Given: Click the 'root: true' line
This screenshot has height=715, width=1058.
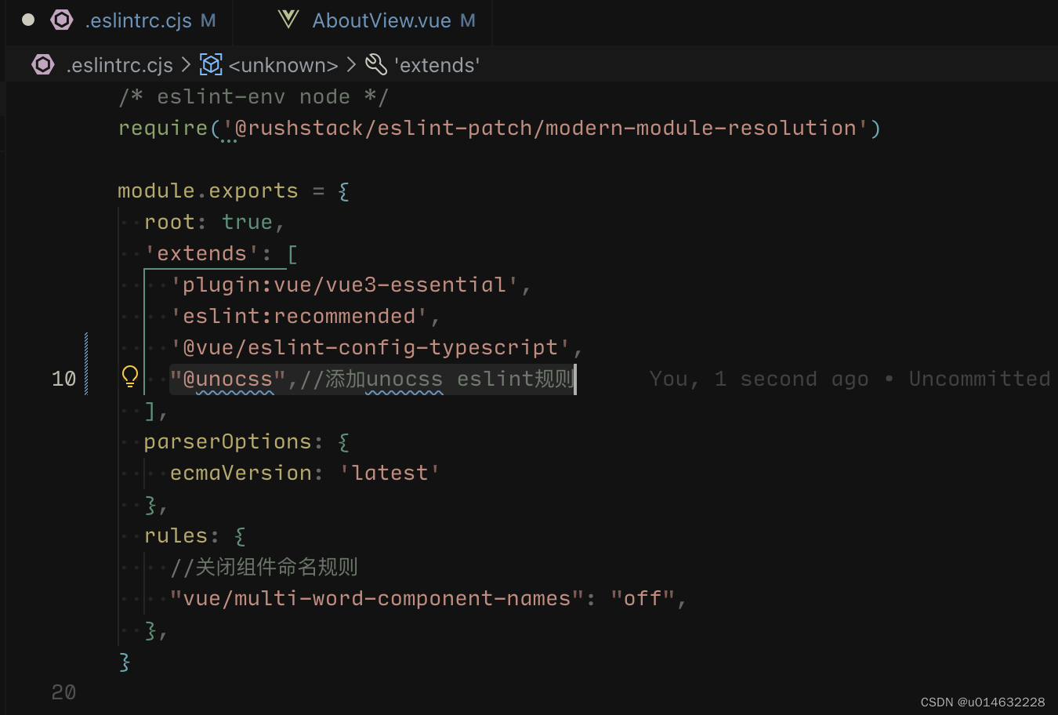Looking at the screenshot, I should [x=214, y=222].
